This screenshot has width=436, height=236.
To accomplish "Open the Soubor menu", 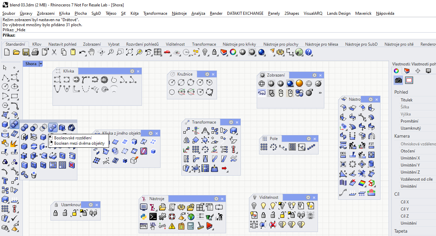I will coord(9,13).
